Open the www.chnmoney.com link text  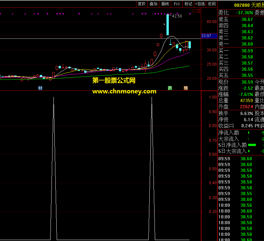[x=124, y=91]
